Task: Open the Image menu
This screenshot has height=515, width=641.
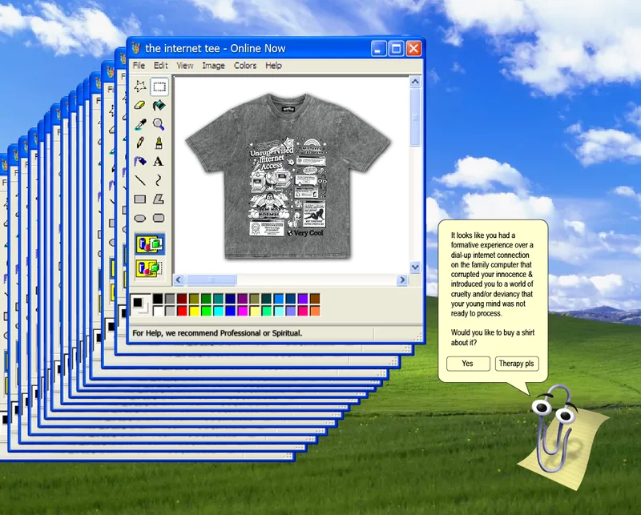Action: pyautogui.click(x=213, y=66)
